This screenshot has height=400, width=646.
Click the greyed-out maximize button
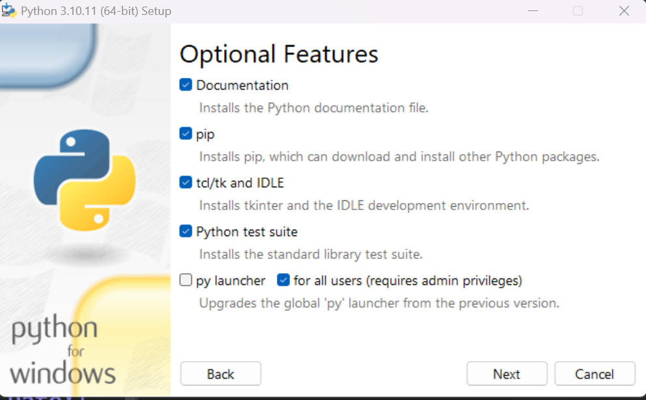(578, 11)
